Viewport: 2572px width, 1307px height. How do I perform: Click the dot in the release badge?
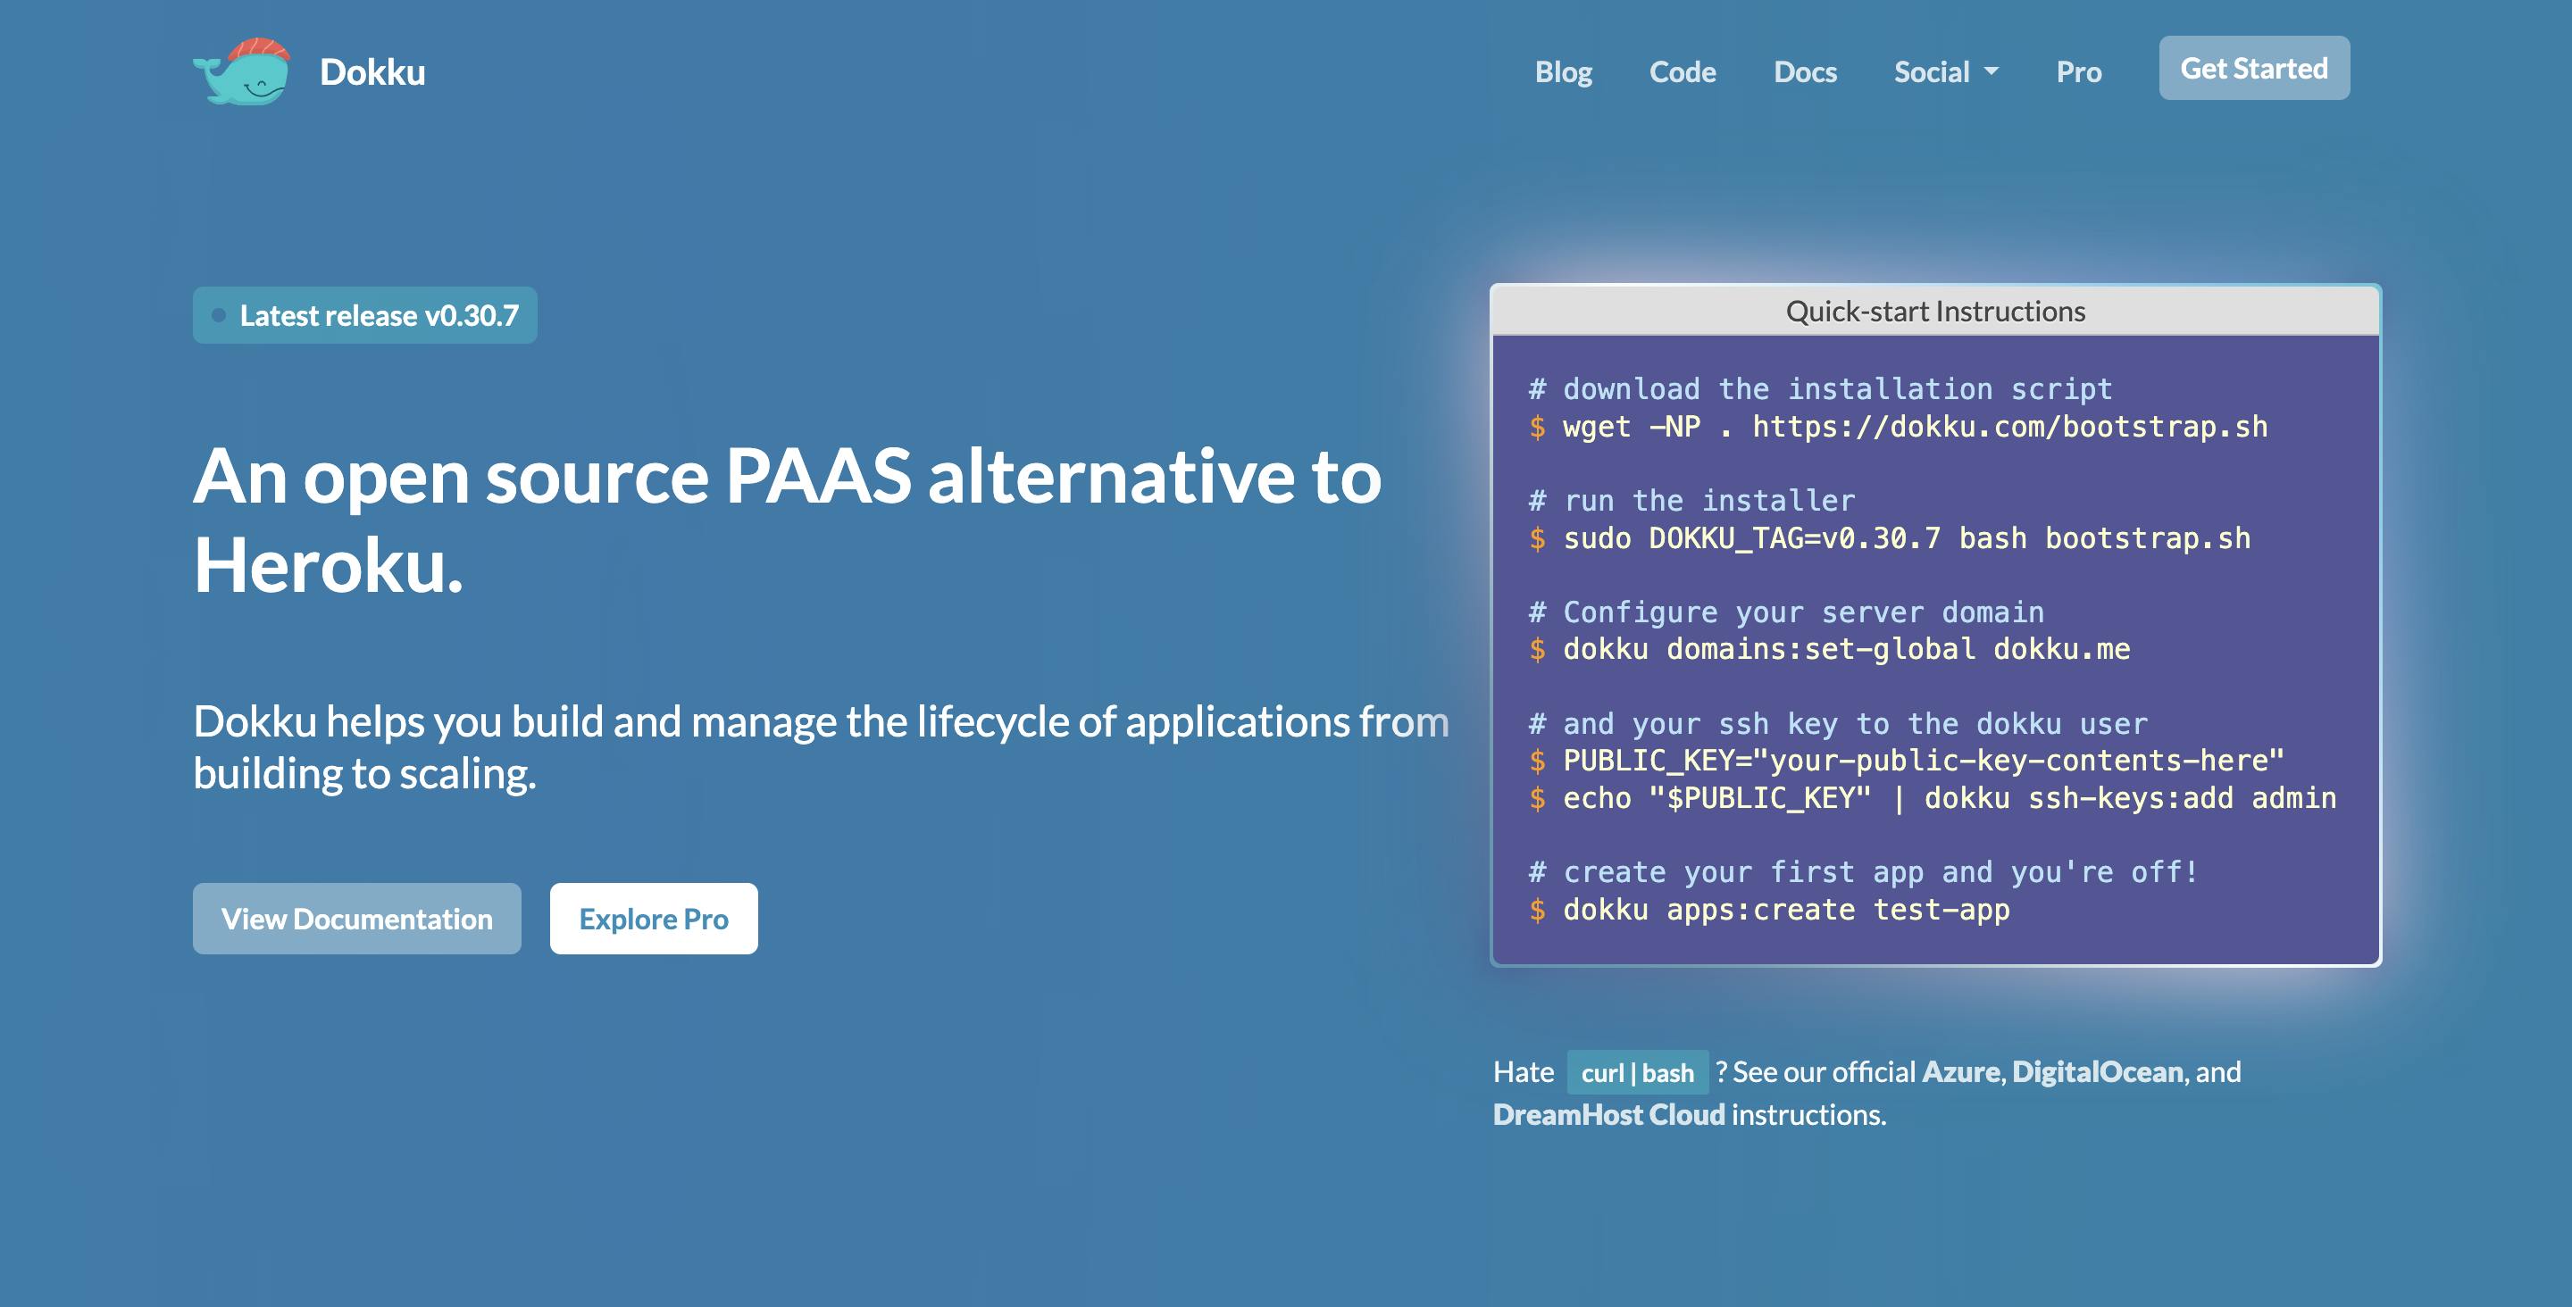[219, 315]
